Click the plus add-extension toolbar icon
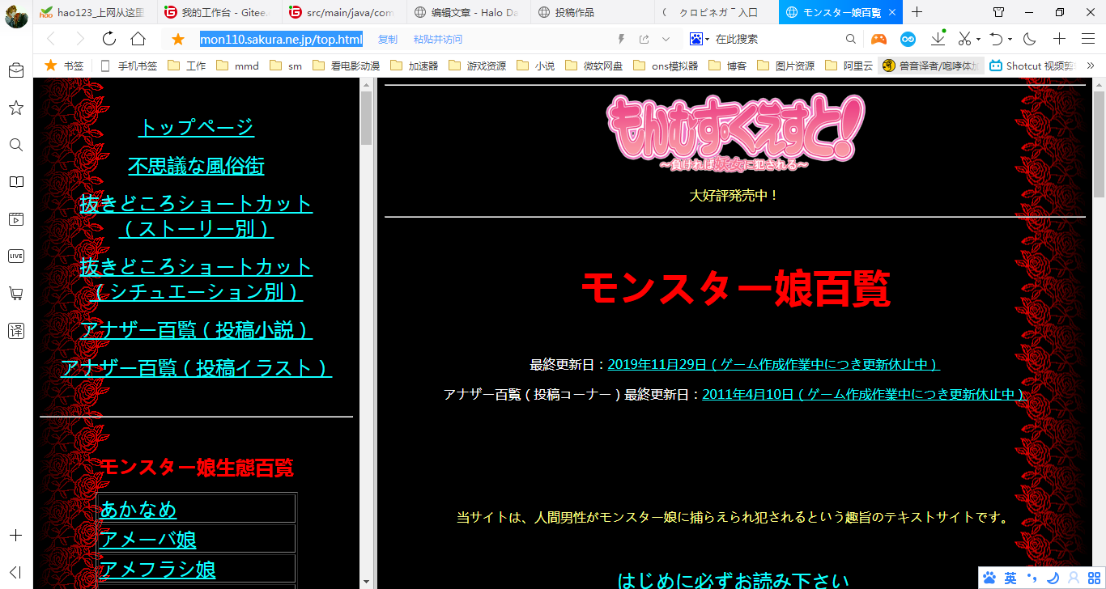The width and height of the screenshot is (1106, 589). click(1059, 39)
